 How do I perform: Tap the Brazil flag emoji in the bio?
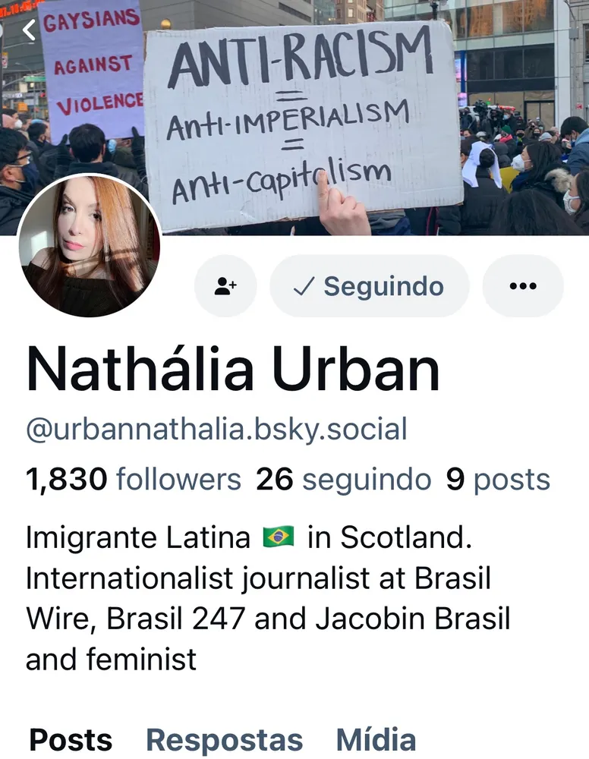[279, 537]
